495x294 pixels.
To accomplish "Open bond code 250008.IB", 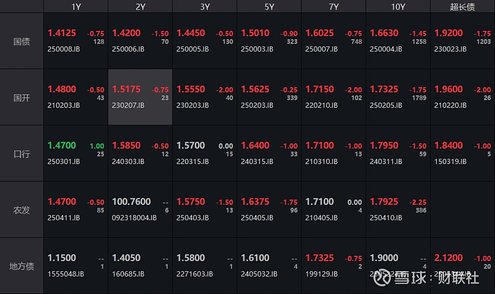I will tap(64, 49).
